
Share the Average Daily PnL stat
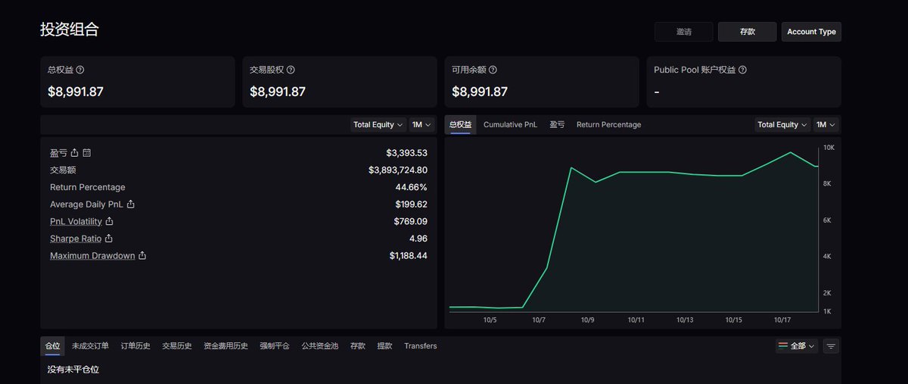(x=131, y=204)
